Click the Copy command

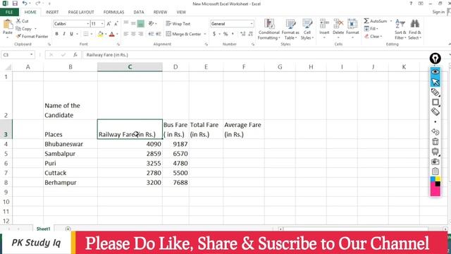click(24, 29)
